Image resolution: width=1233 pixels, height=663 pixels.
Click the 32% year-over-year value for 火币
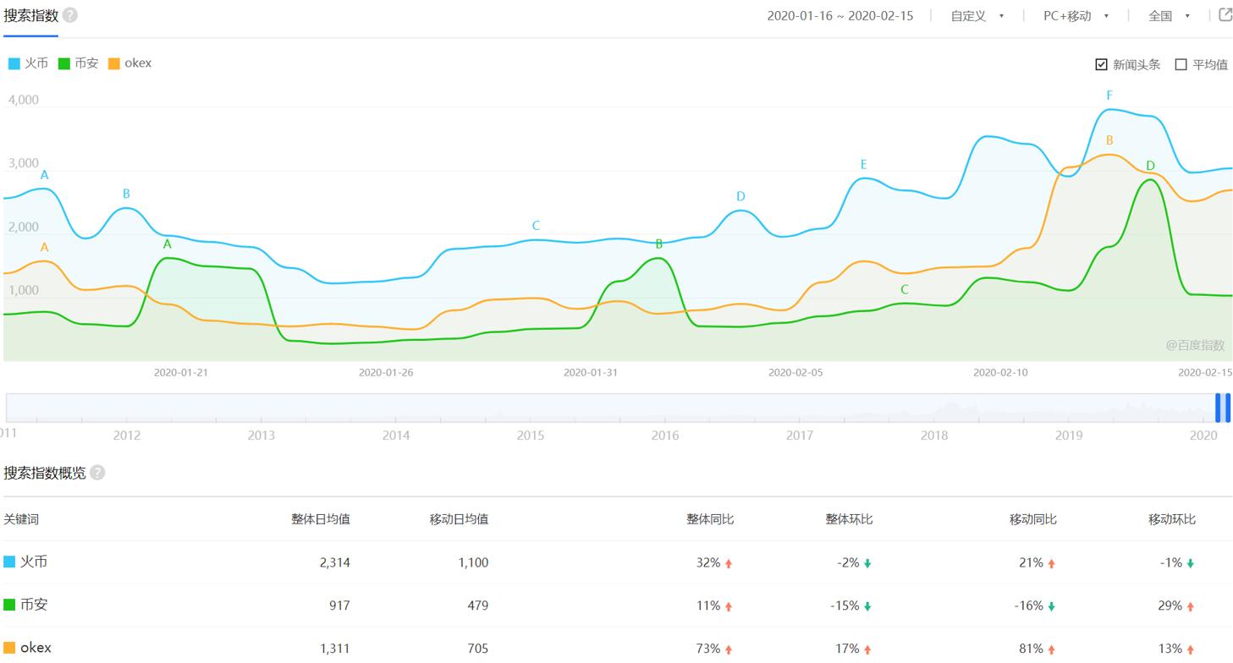[708, 562]
